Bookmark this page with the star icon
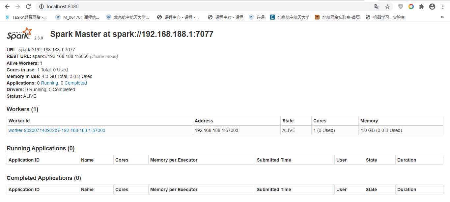 pos(387,7)
